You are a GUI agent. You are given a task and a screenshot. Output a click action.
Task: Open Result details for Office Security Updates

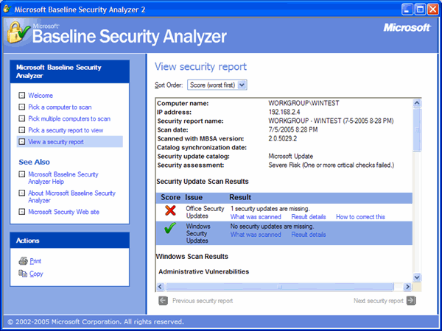point(309,217)
